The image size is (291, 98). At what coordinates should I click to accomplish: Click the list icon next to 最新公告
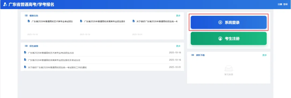coord(26,16)
